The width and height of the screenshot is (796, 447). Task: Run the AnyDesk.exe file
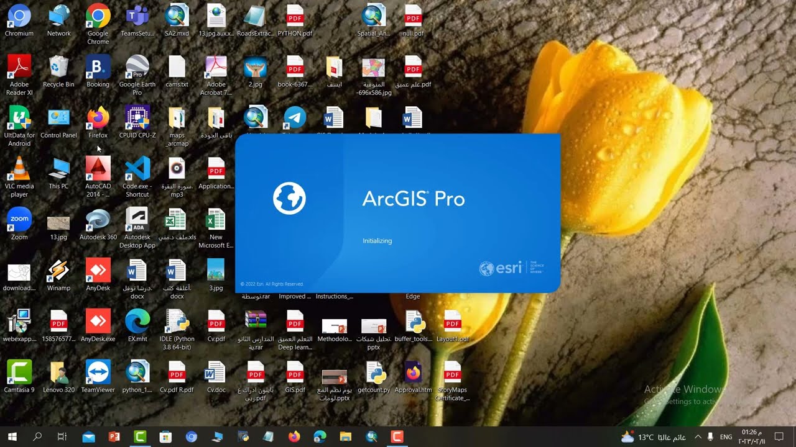pyautogui.click(x=98, y=326)
